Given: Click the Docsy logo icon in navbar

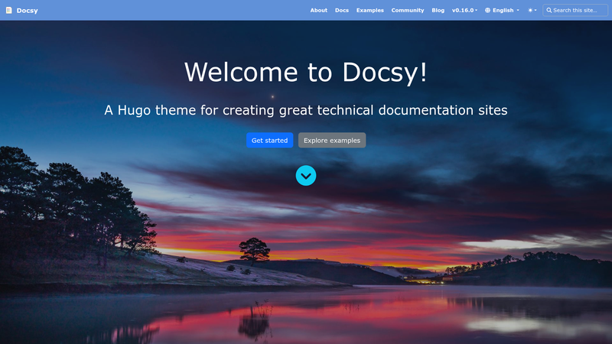Looking at the screenshot, I should [x=9, y=10].
